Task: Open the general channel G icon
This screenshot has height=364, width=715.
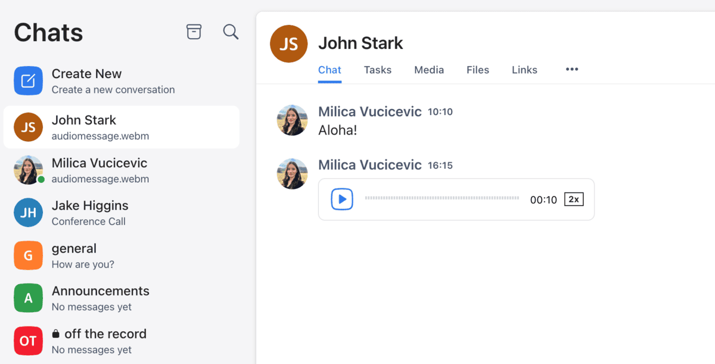Action: click(x=28, y=255)
